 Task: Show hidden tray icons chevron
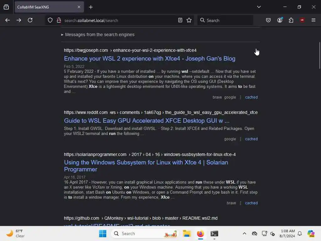[245, 233]
